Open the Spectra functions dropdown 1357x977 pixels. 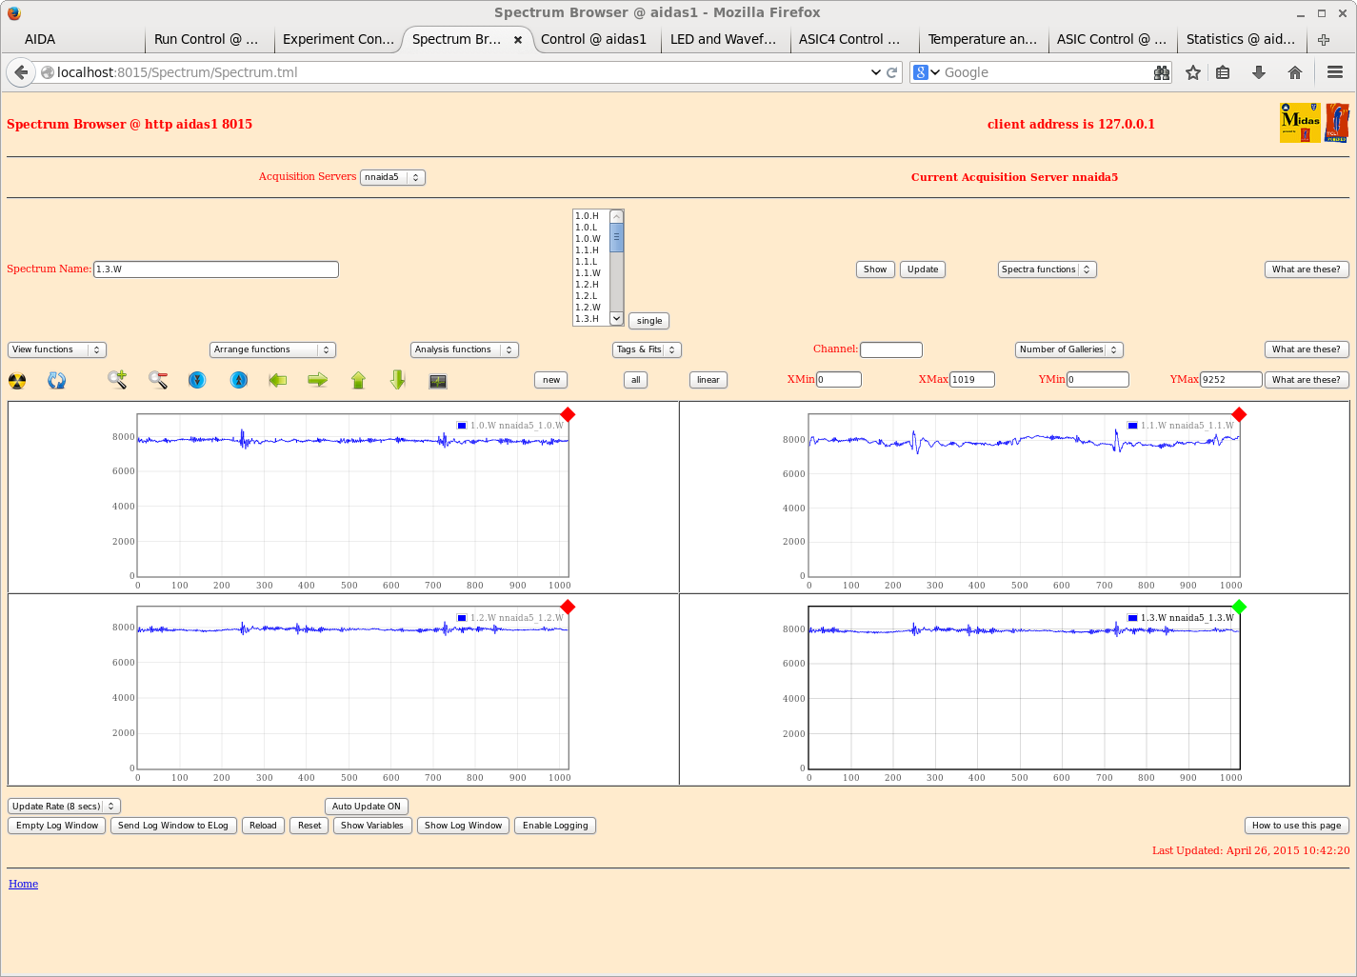(x=1048, y=269)
